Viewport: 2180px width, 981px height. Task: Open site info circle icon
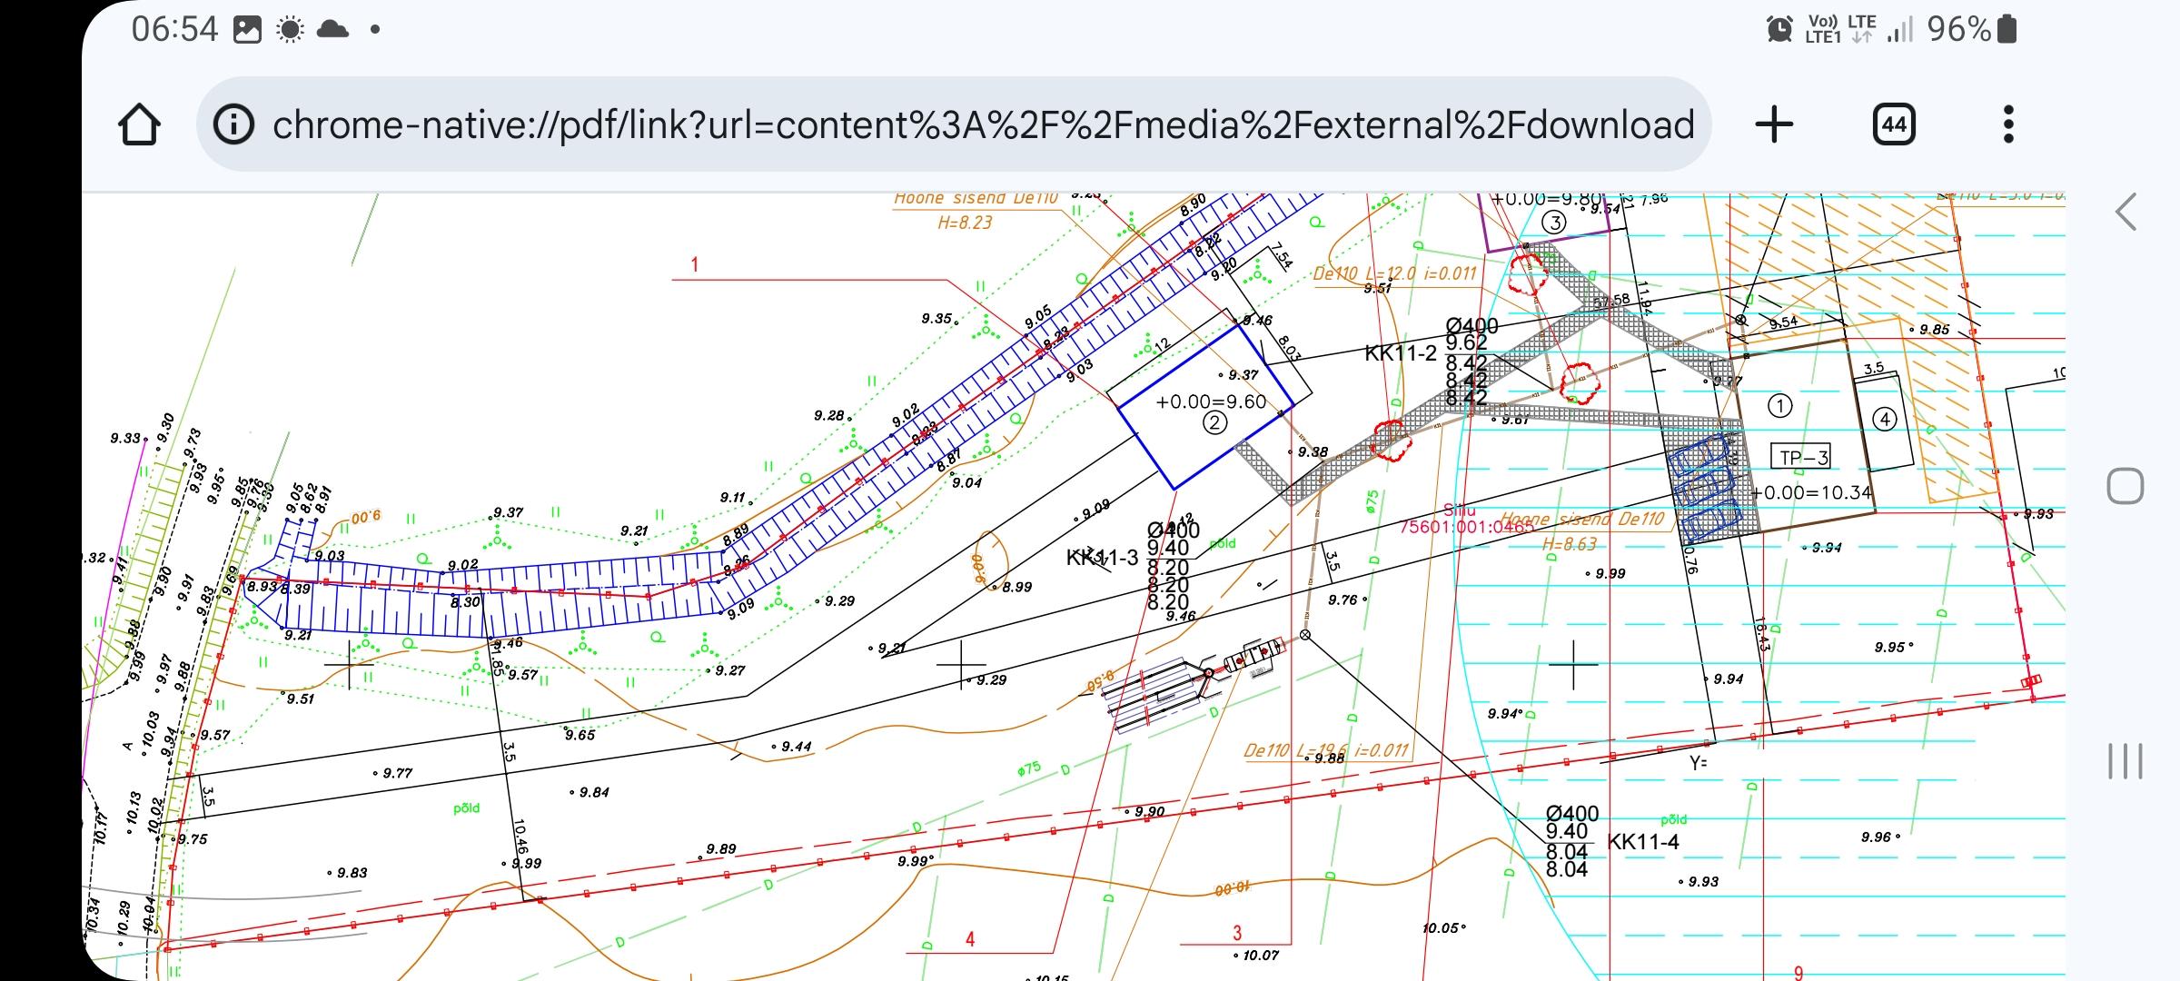click(233, 124)
